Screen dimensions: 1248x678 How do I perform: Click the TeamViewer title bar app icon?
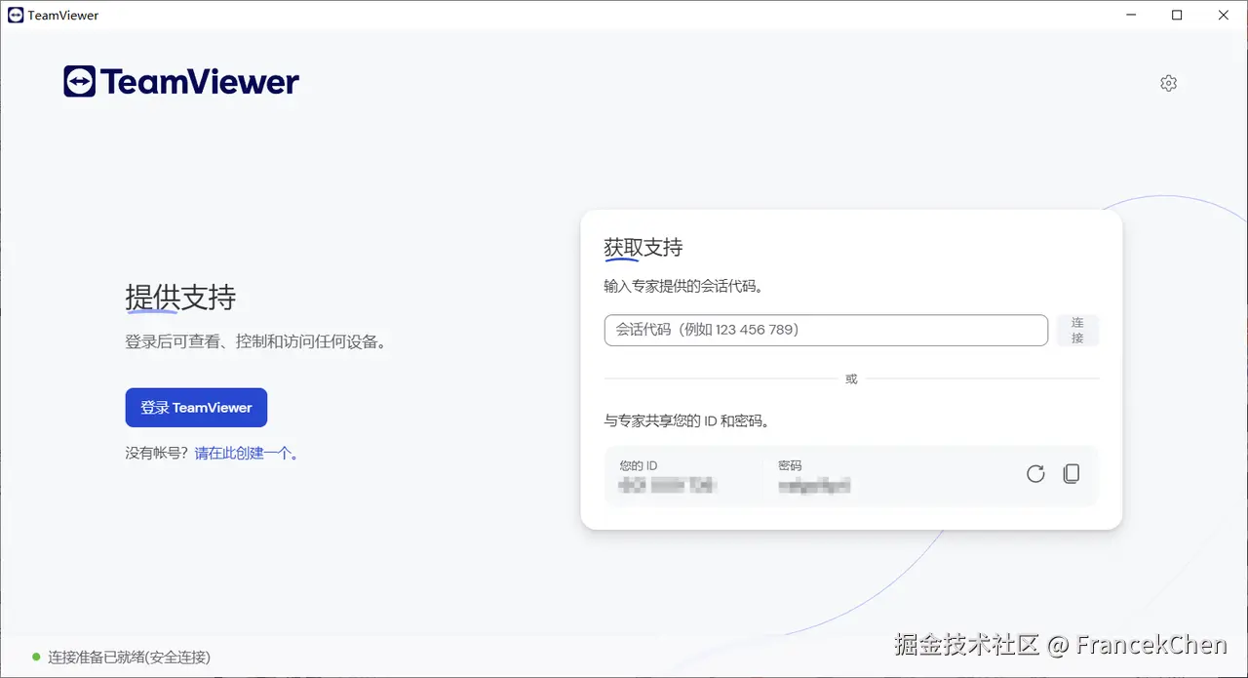[x=15, y=15]
